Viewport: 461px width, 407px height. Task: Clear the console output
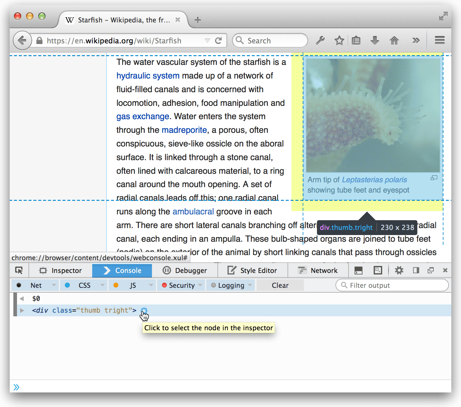(280, 285)
